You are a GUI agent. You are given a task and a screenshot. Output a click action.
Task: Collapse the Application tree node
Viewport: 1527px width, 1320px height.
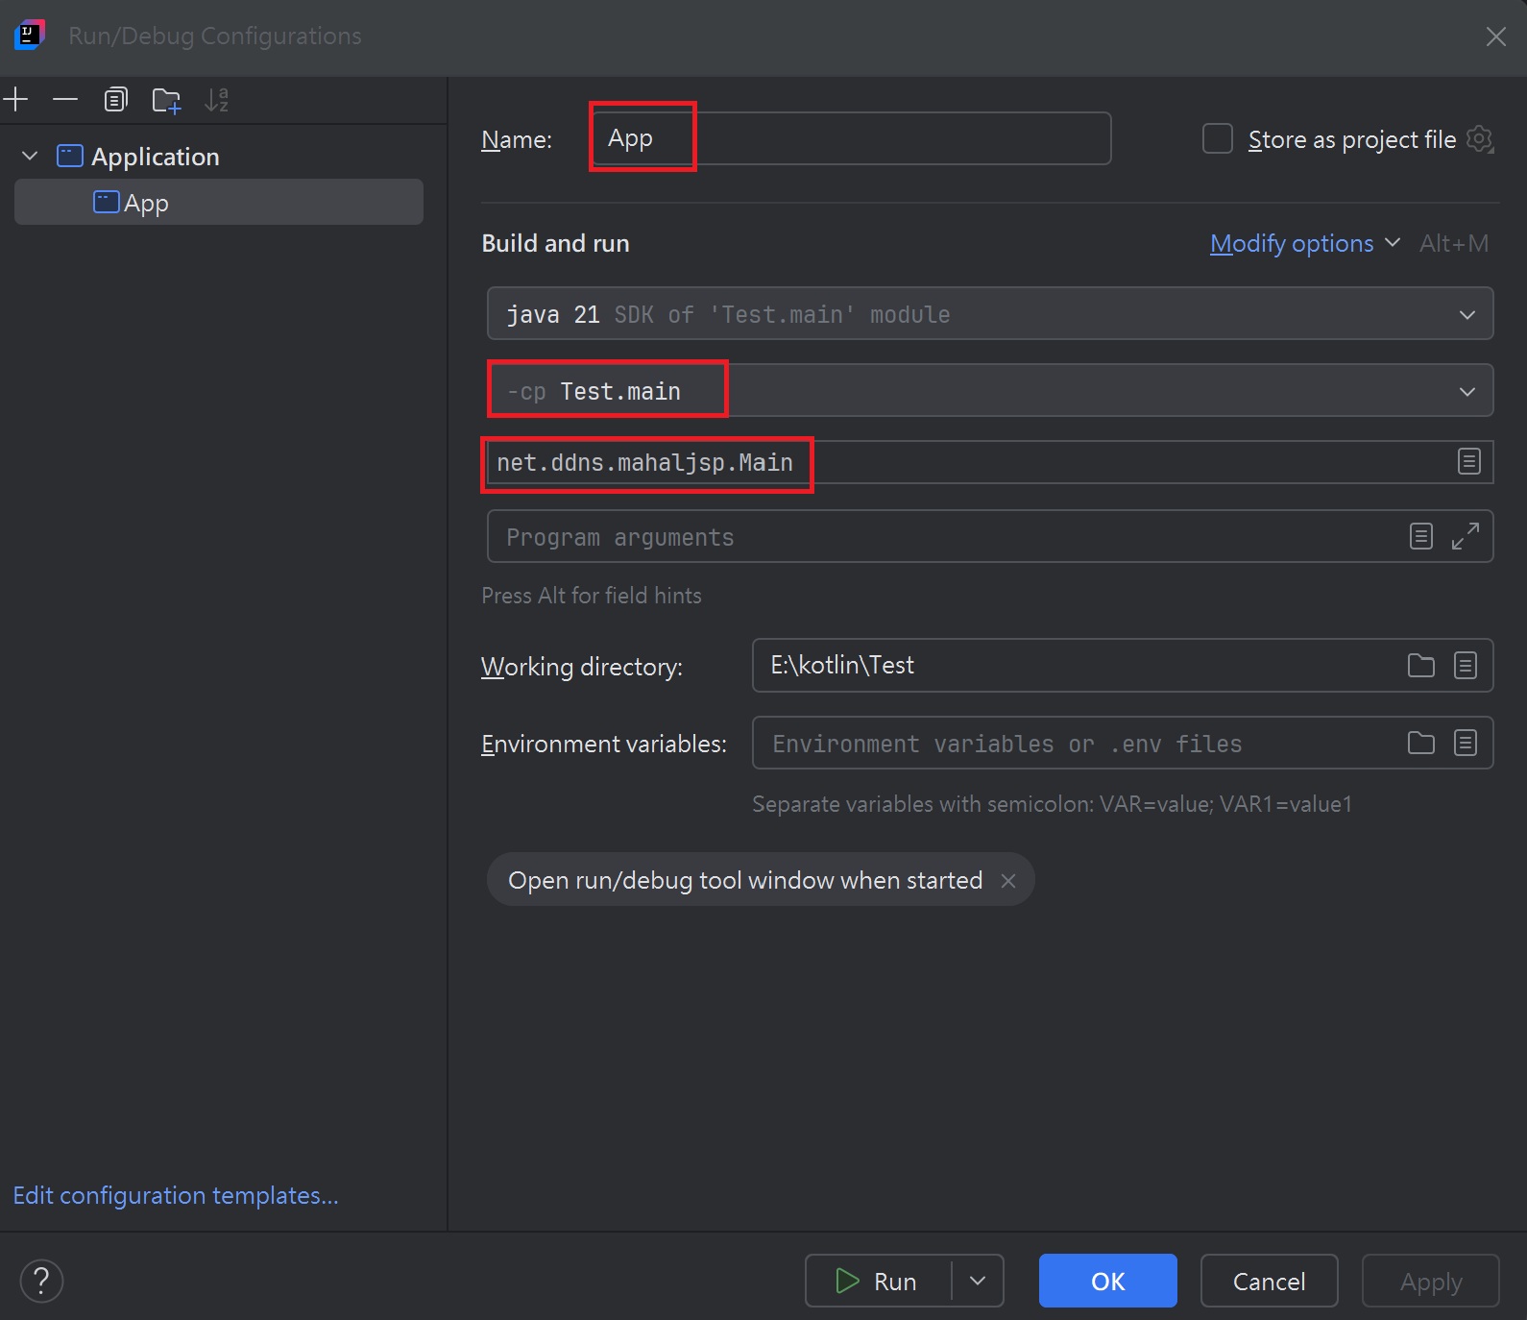coord(30,156)
